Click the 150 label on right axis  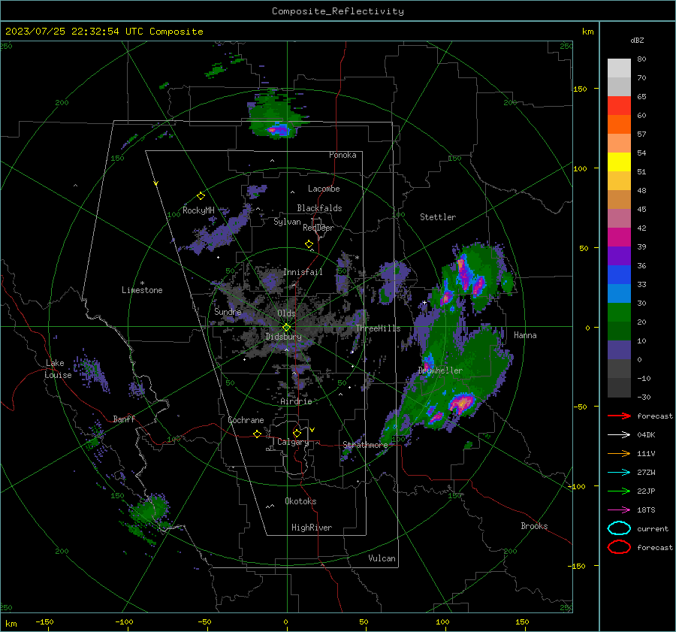580,89
